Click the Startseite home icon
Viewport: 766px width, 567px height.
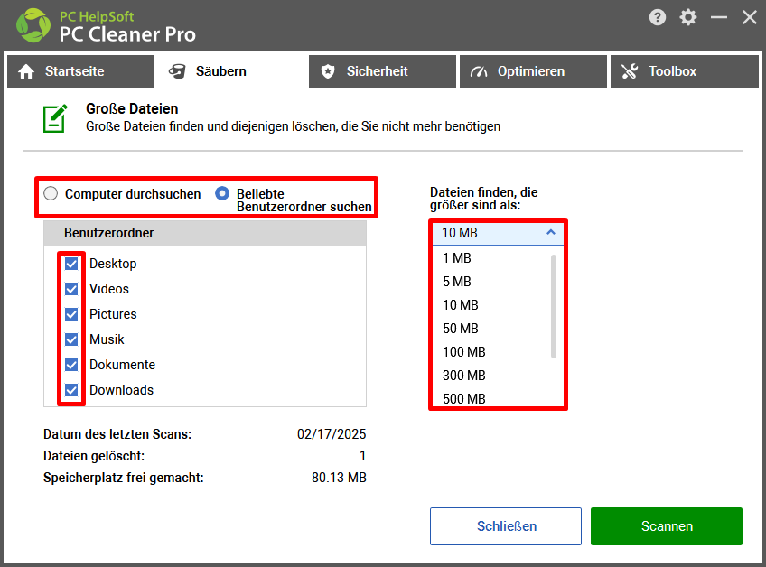point(26,72)
